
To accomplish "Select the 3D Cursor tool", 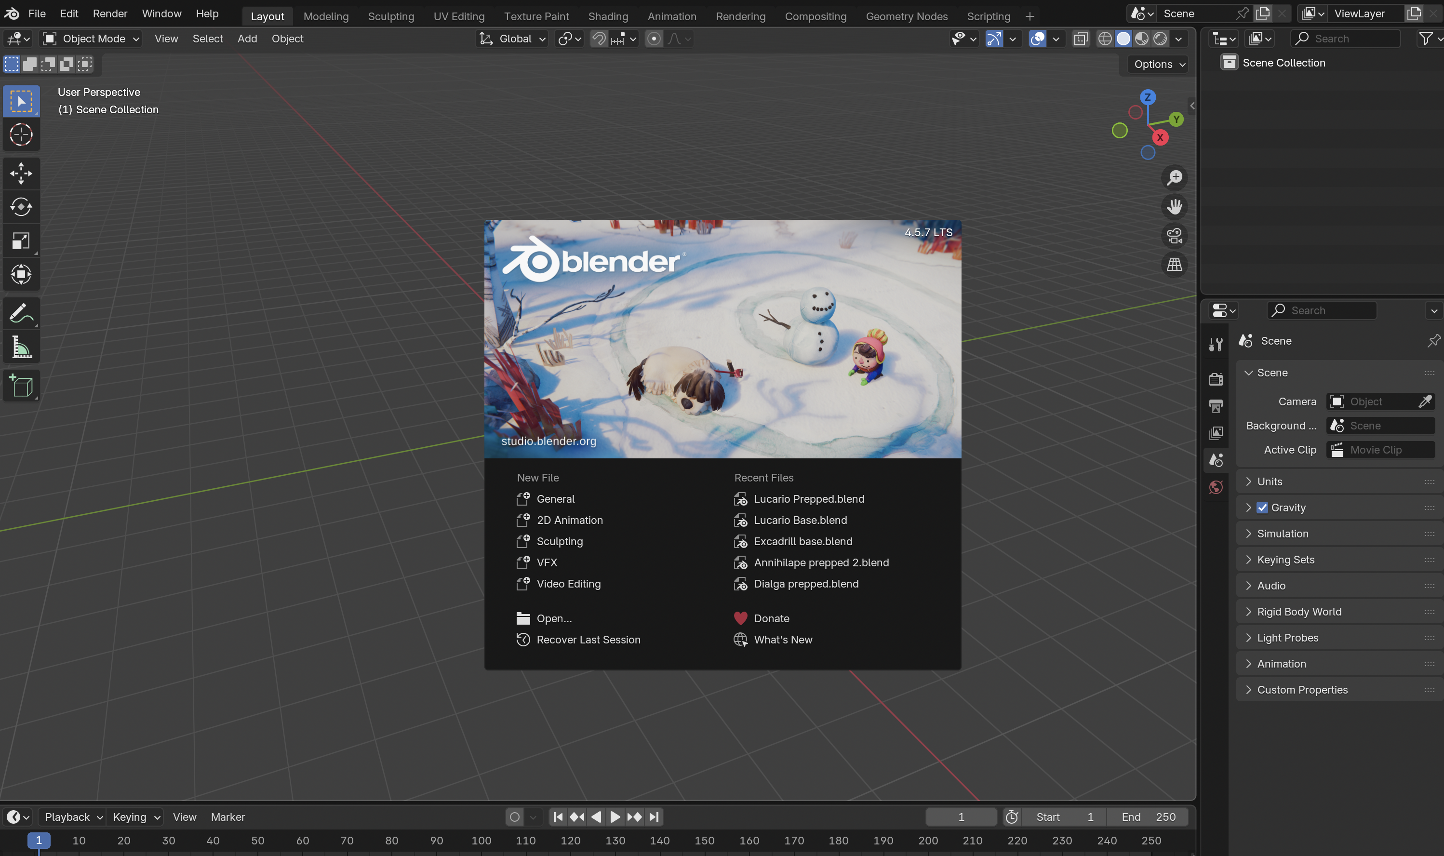I will 21,135.
